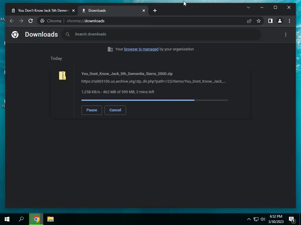This screenshot has width=301, height=225.
Task: Minimize the Chrome window
Action: coord(262,7)
